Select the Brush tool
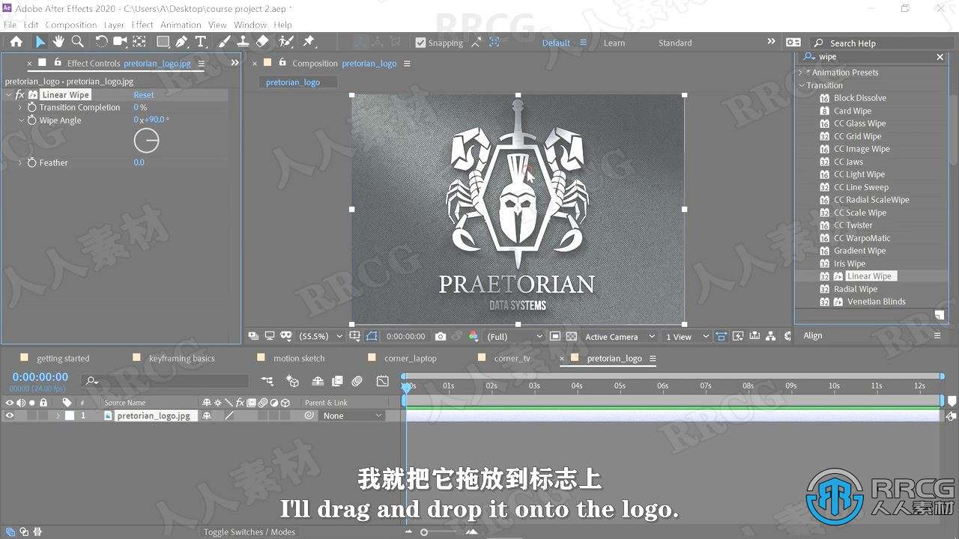The width and height of the screenshot is (959, 539). pos(224,42)
